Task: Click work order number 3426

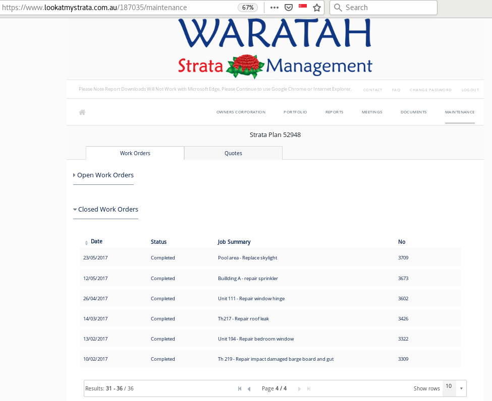Action: point(403,318)
